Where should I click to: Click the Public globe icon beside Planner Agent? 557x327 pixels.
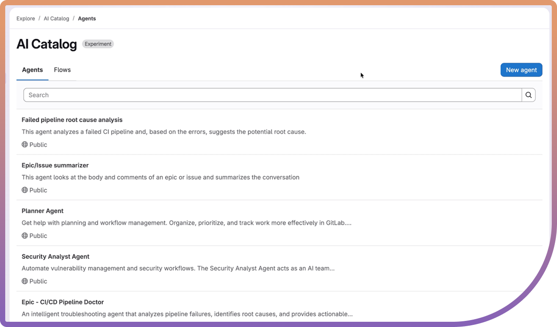pyautogui.click(x=24, y=235)
